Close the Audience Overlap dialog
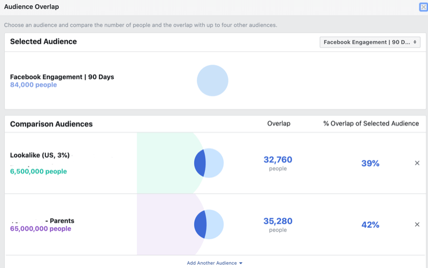This screenshot has width=428, height=268. pyautogui.click(x=423, y=7)
